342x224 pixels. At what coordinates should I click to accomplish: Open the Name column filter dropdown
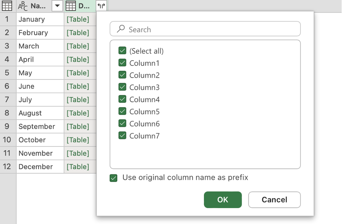[56, 6]
